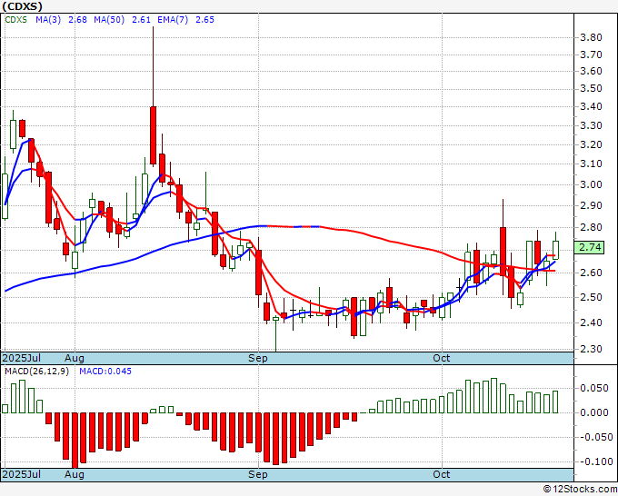This screenshot has width=618, height=496.
Task: Click the MA(3) value 2.68
Action: (x=77, y=20)
